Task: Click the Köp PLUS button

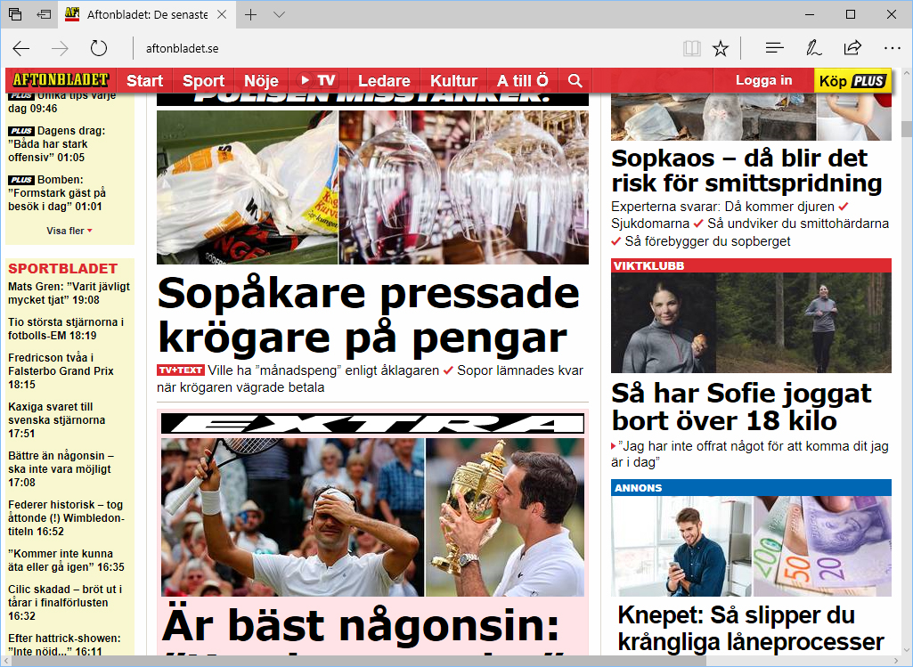Action: tap(852, 81)
